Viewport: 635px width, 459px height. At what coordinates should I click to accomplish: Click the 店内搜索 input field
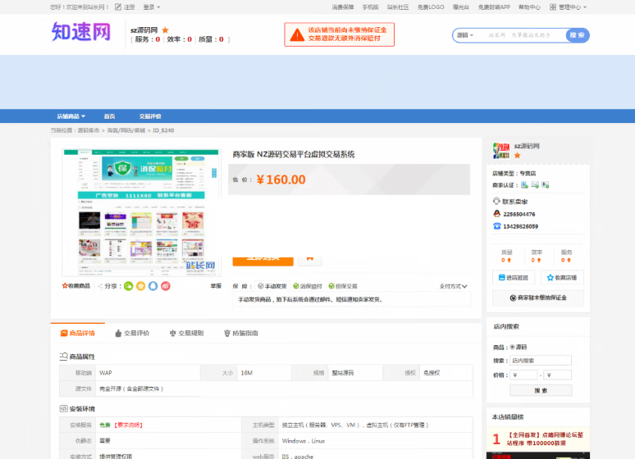541,361
